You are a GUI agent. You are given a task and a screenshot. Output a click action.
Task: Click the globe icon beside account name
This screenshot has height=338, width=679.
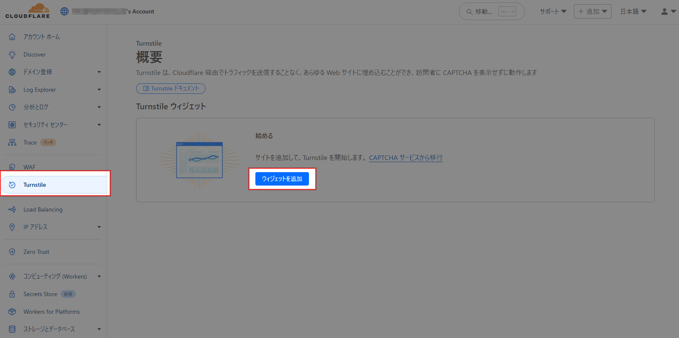[x=64, y=11]
